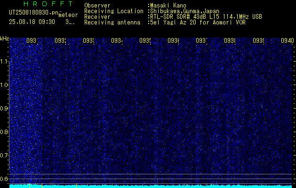
Task: Click the 0.9 frequency axis label
Action: pos(5,109)
